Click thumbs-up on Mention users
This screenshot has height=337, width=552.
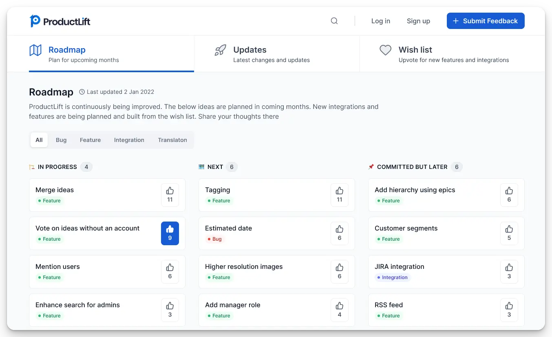[170, 271]
